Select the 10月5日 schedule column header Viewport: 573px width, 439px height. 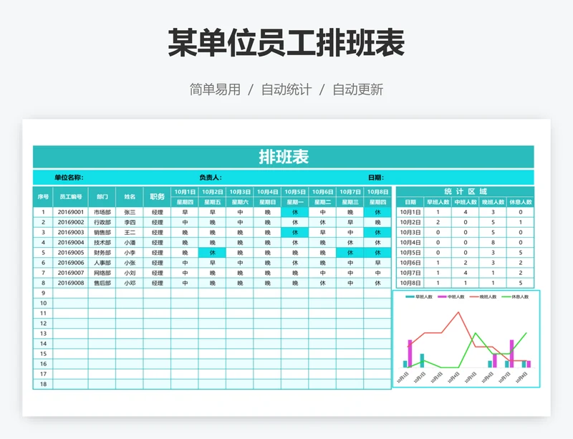tap(295, 192)
